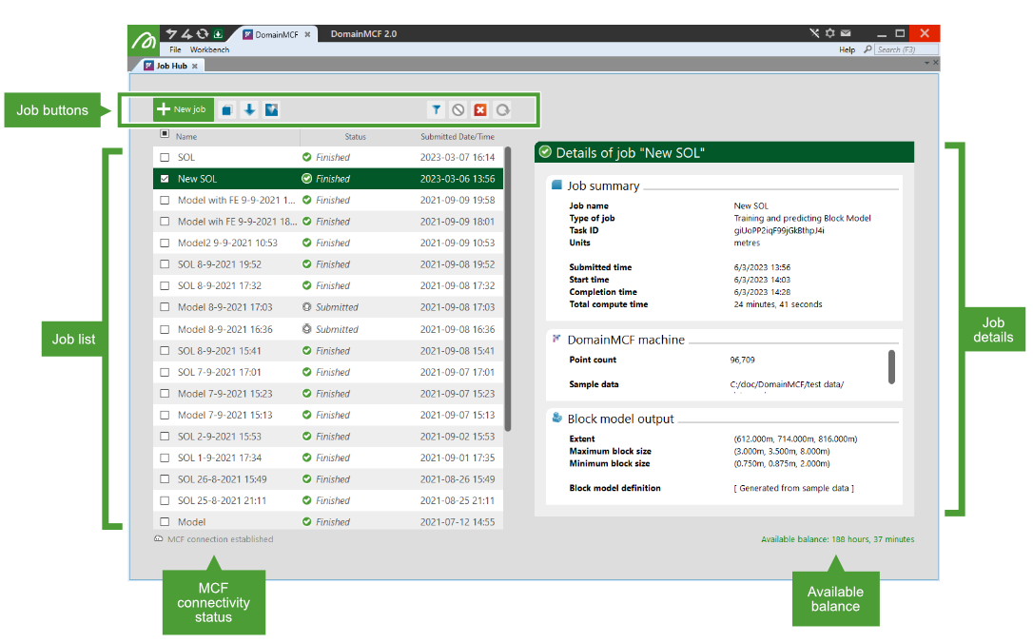Sort by Submitted Date/Time column header

(x=458, y=137)
